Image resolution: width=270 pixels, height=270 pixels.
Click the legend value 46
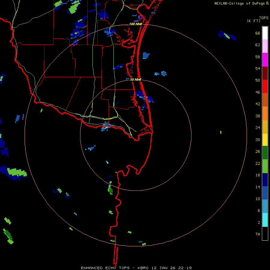point(258,92)
